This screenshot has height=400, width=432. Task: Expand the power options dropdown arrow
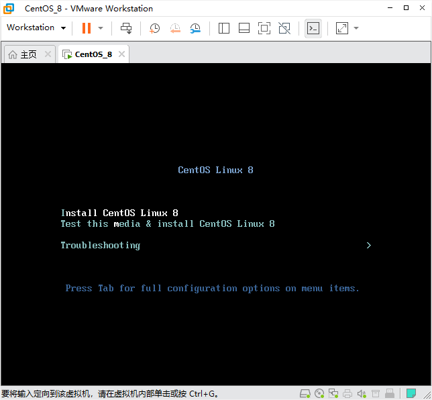click(101, 28)
